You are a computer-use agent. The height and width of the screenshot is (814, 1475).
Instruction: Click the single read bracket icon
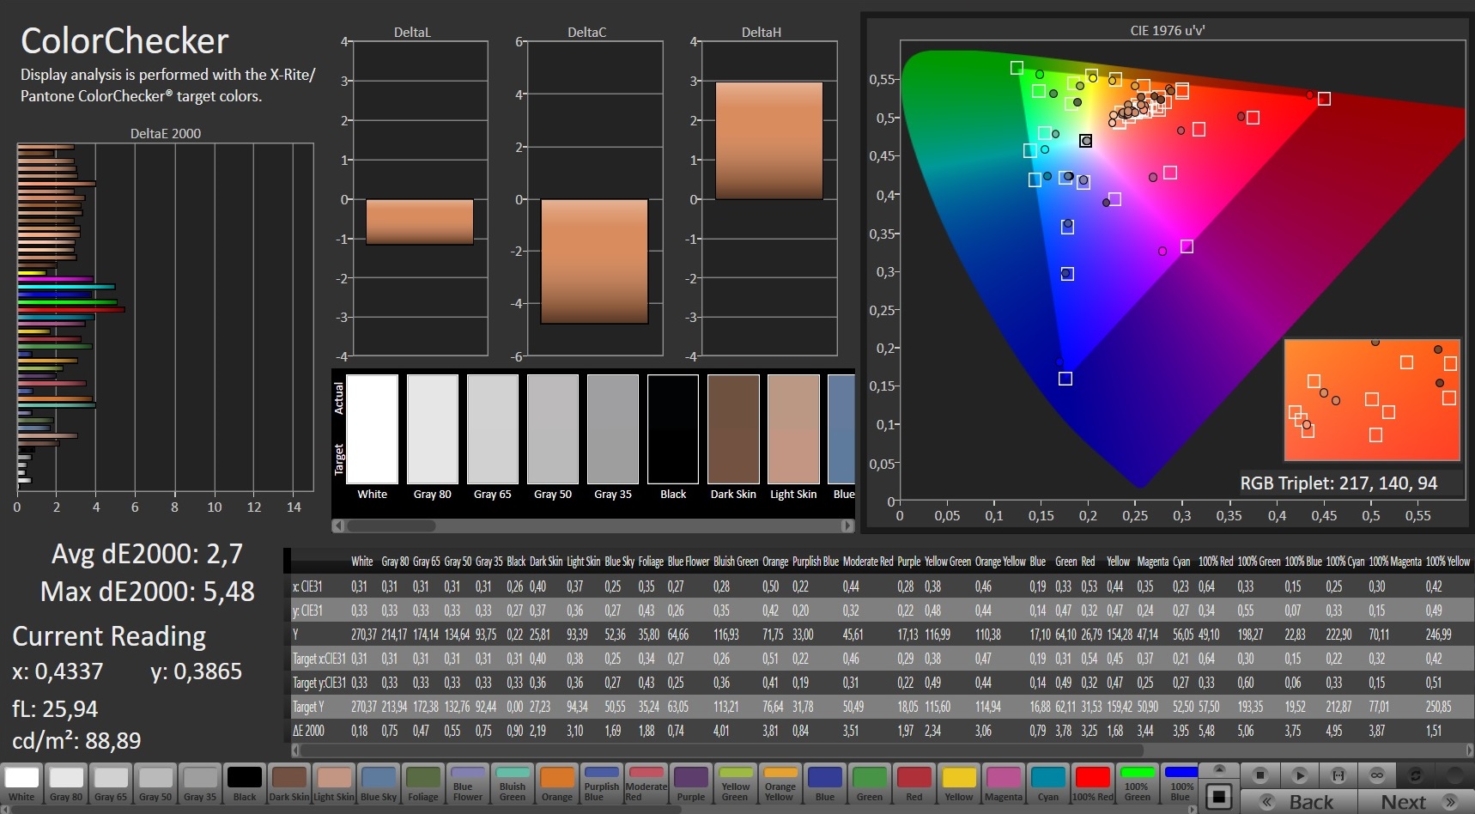(x=1338, y=775)
